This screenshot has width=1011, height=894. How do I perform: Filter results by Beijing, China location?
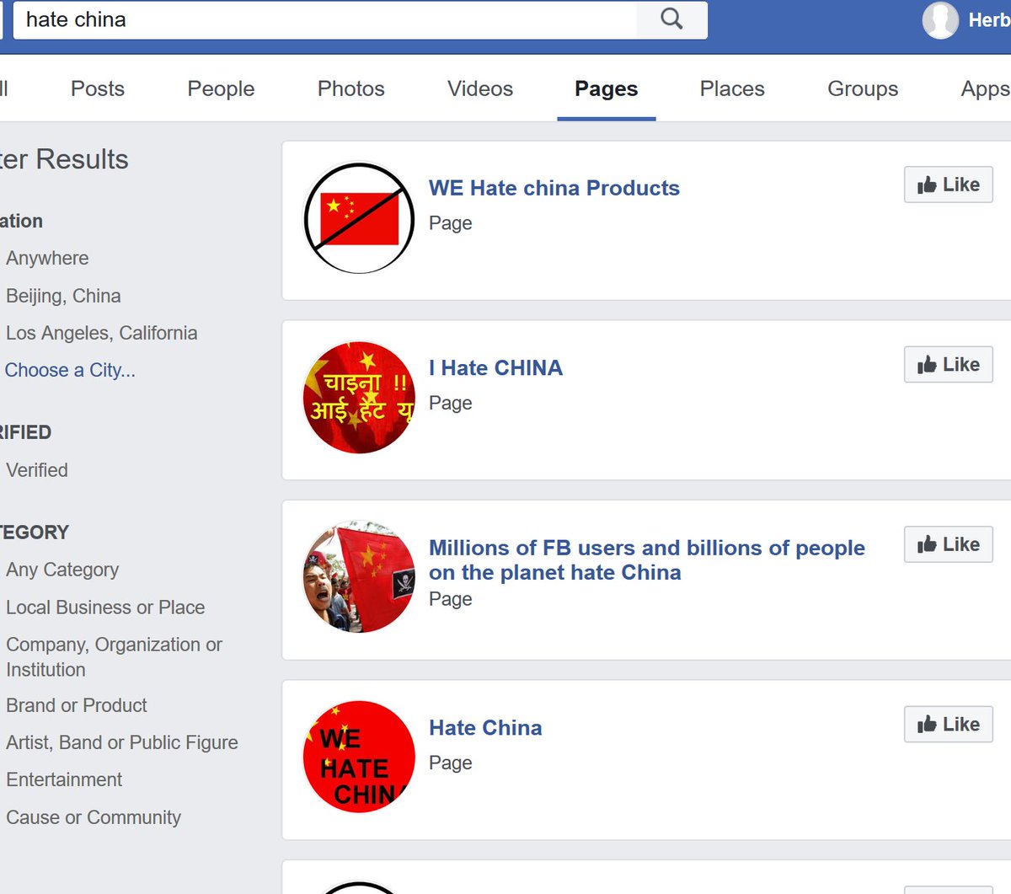[63, 296]
